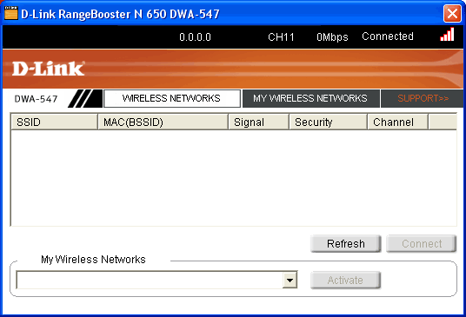Sort the list by SSID column header

point(55,122)
